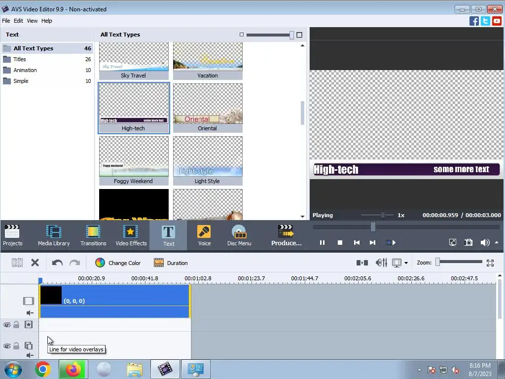The width and height of the screenshot is (505, 379).
Task: Lock the video effects line
Action: (x=16, y=325)
